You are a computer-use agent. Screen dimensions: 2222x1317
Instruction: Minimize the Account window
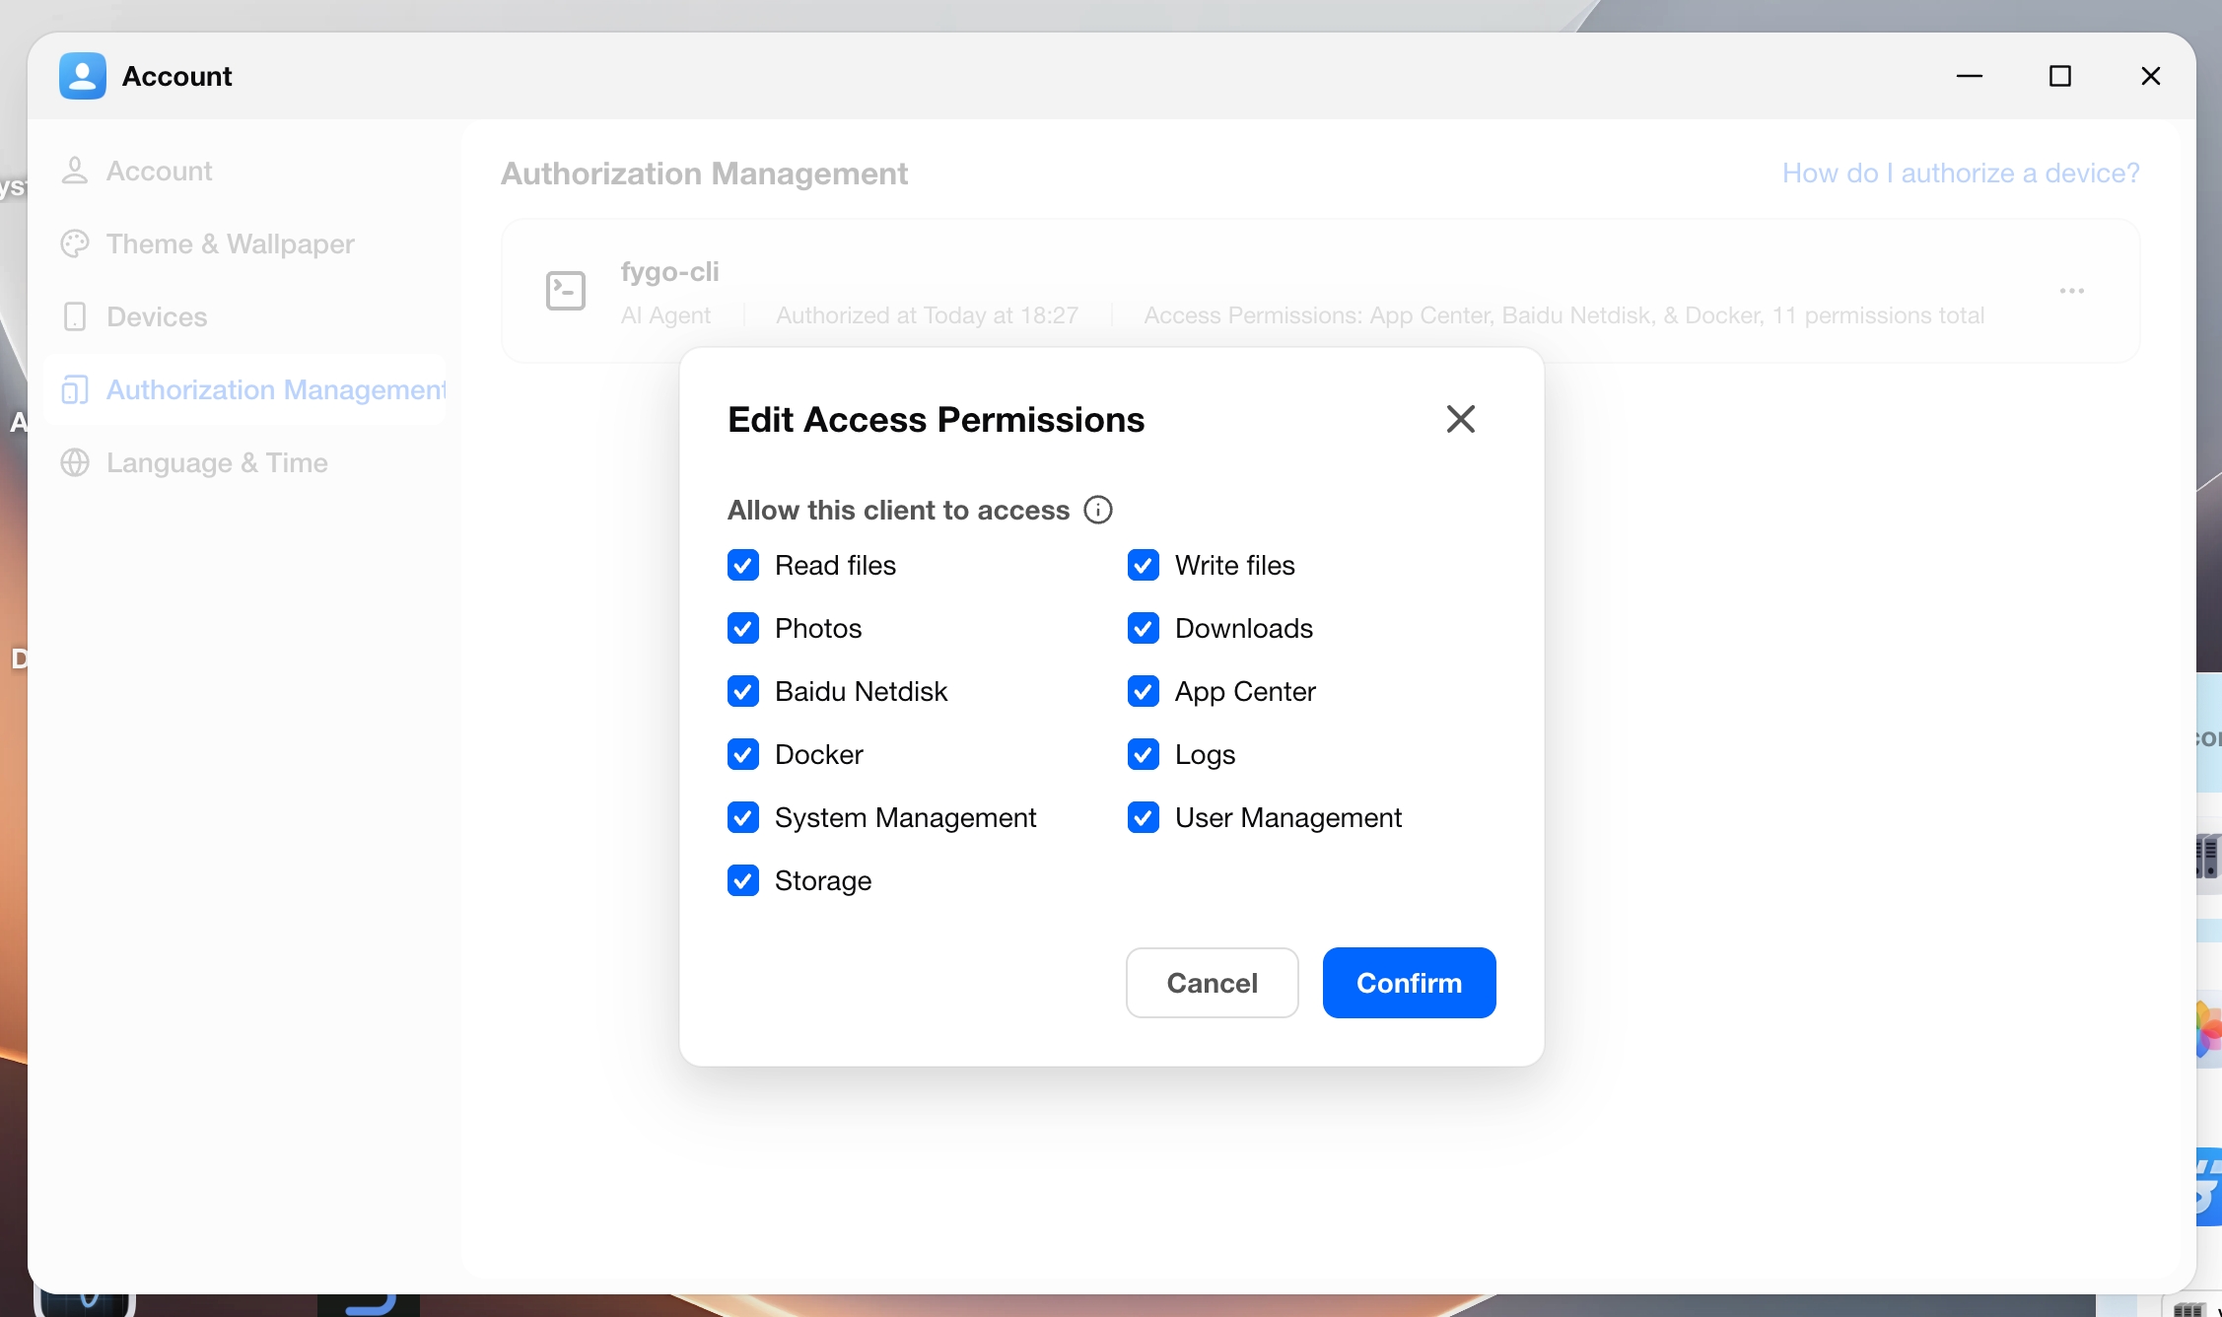point(1969,76)
